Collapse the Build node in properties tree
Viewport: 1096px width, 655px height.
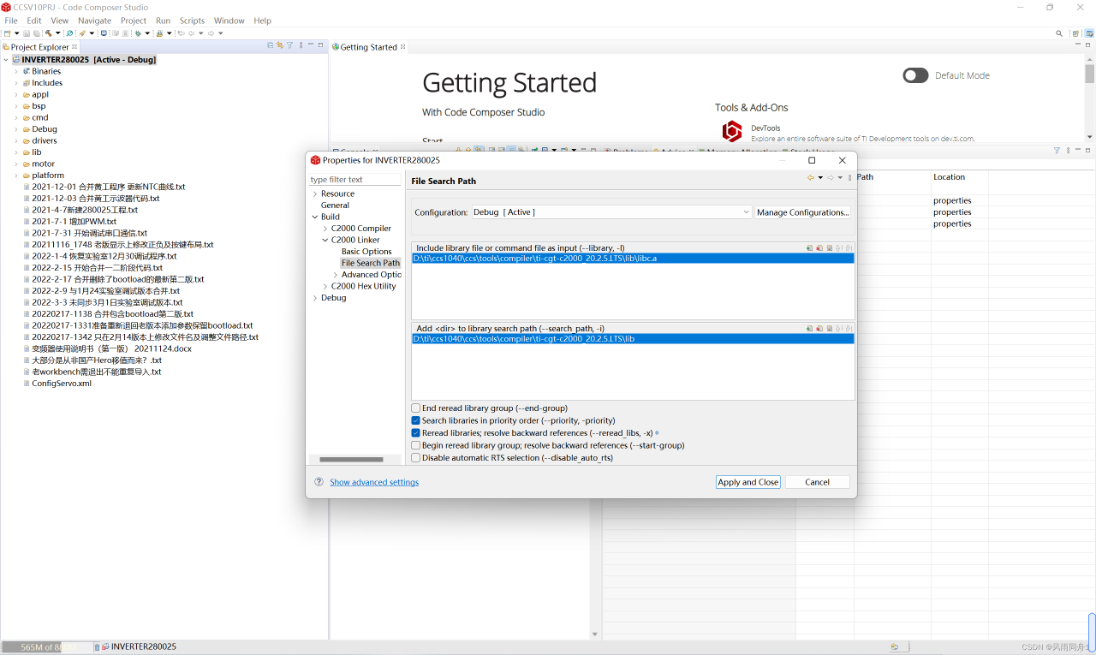tap(315, 217)
